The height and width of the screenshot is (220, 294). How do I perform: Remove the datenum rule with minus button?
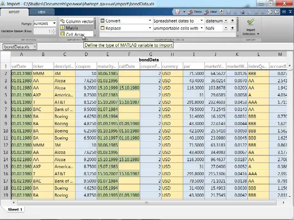tap(226, 21)
